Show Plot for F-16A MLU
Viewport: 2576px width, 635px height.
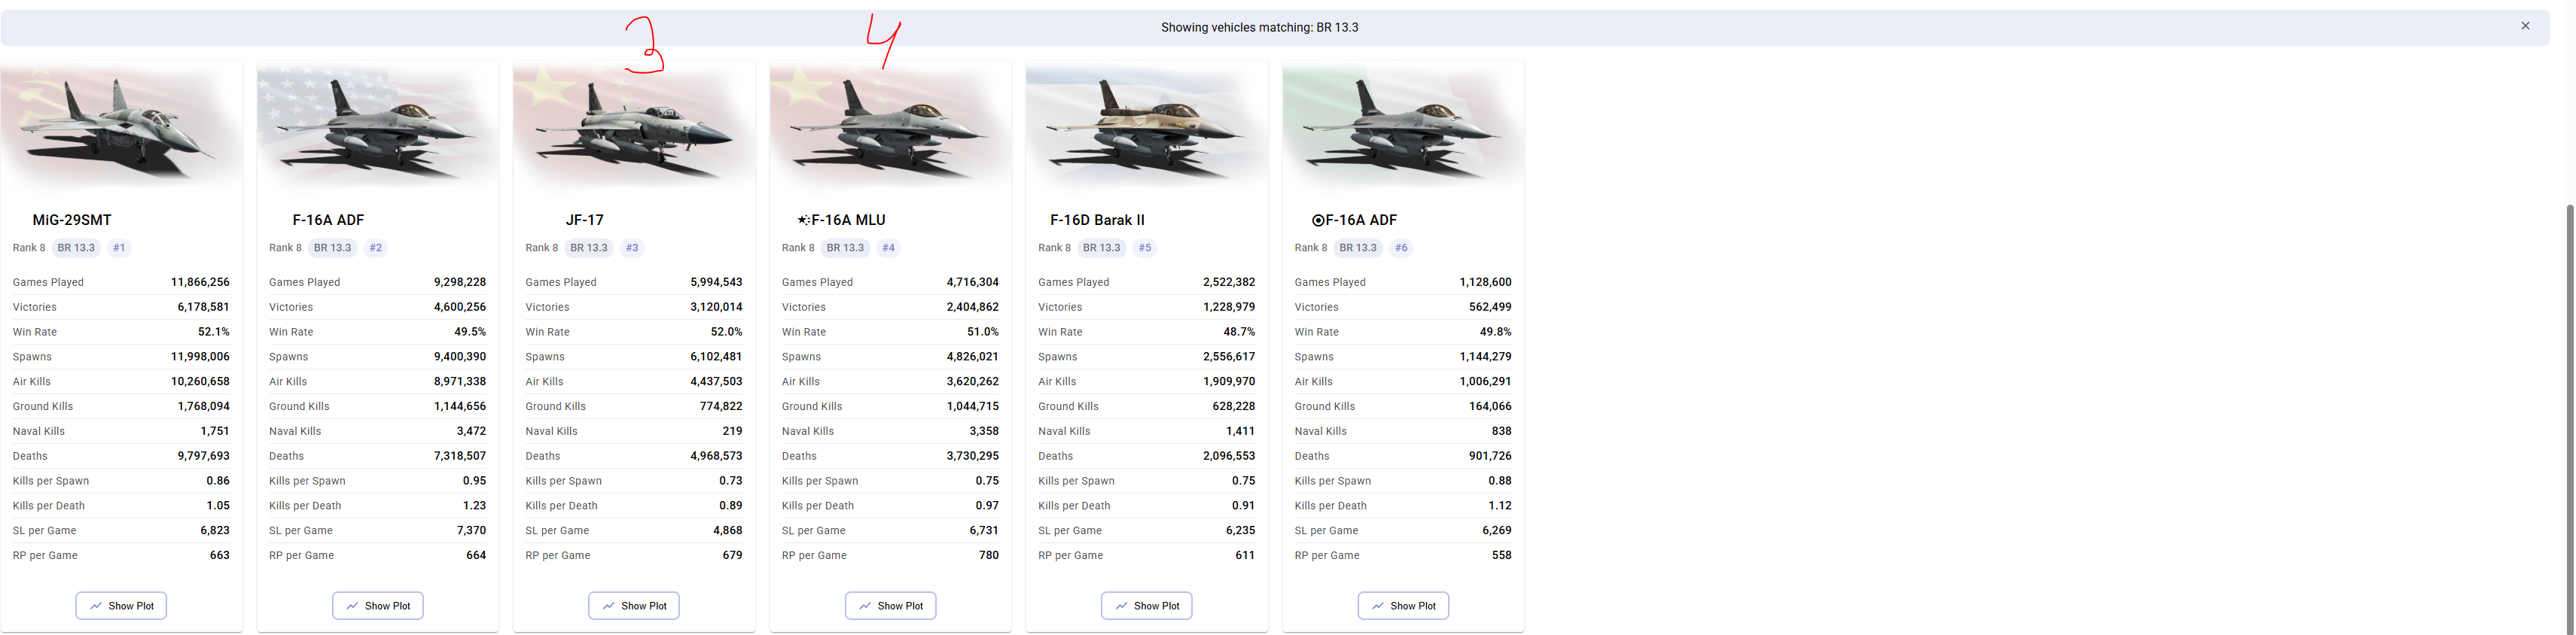pyautogui.click(x=890, y=606)
